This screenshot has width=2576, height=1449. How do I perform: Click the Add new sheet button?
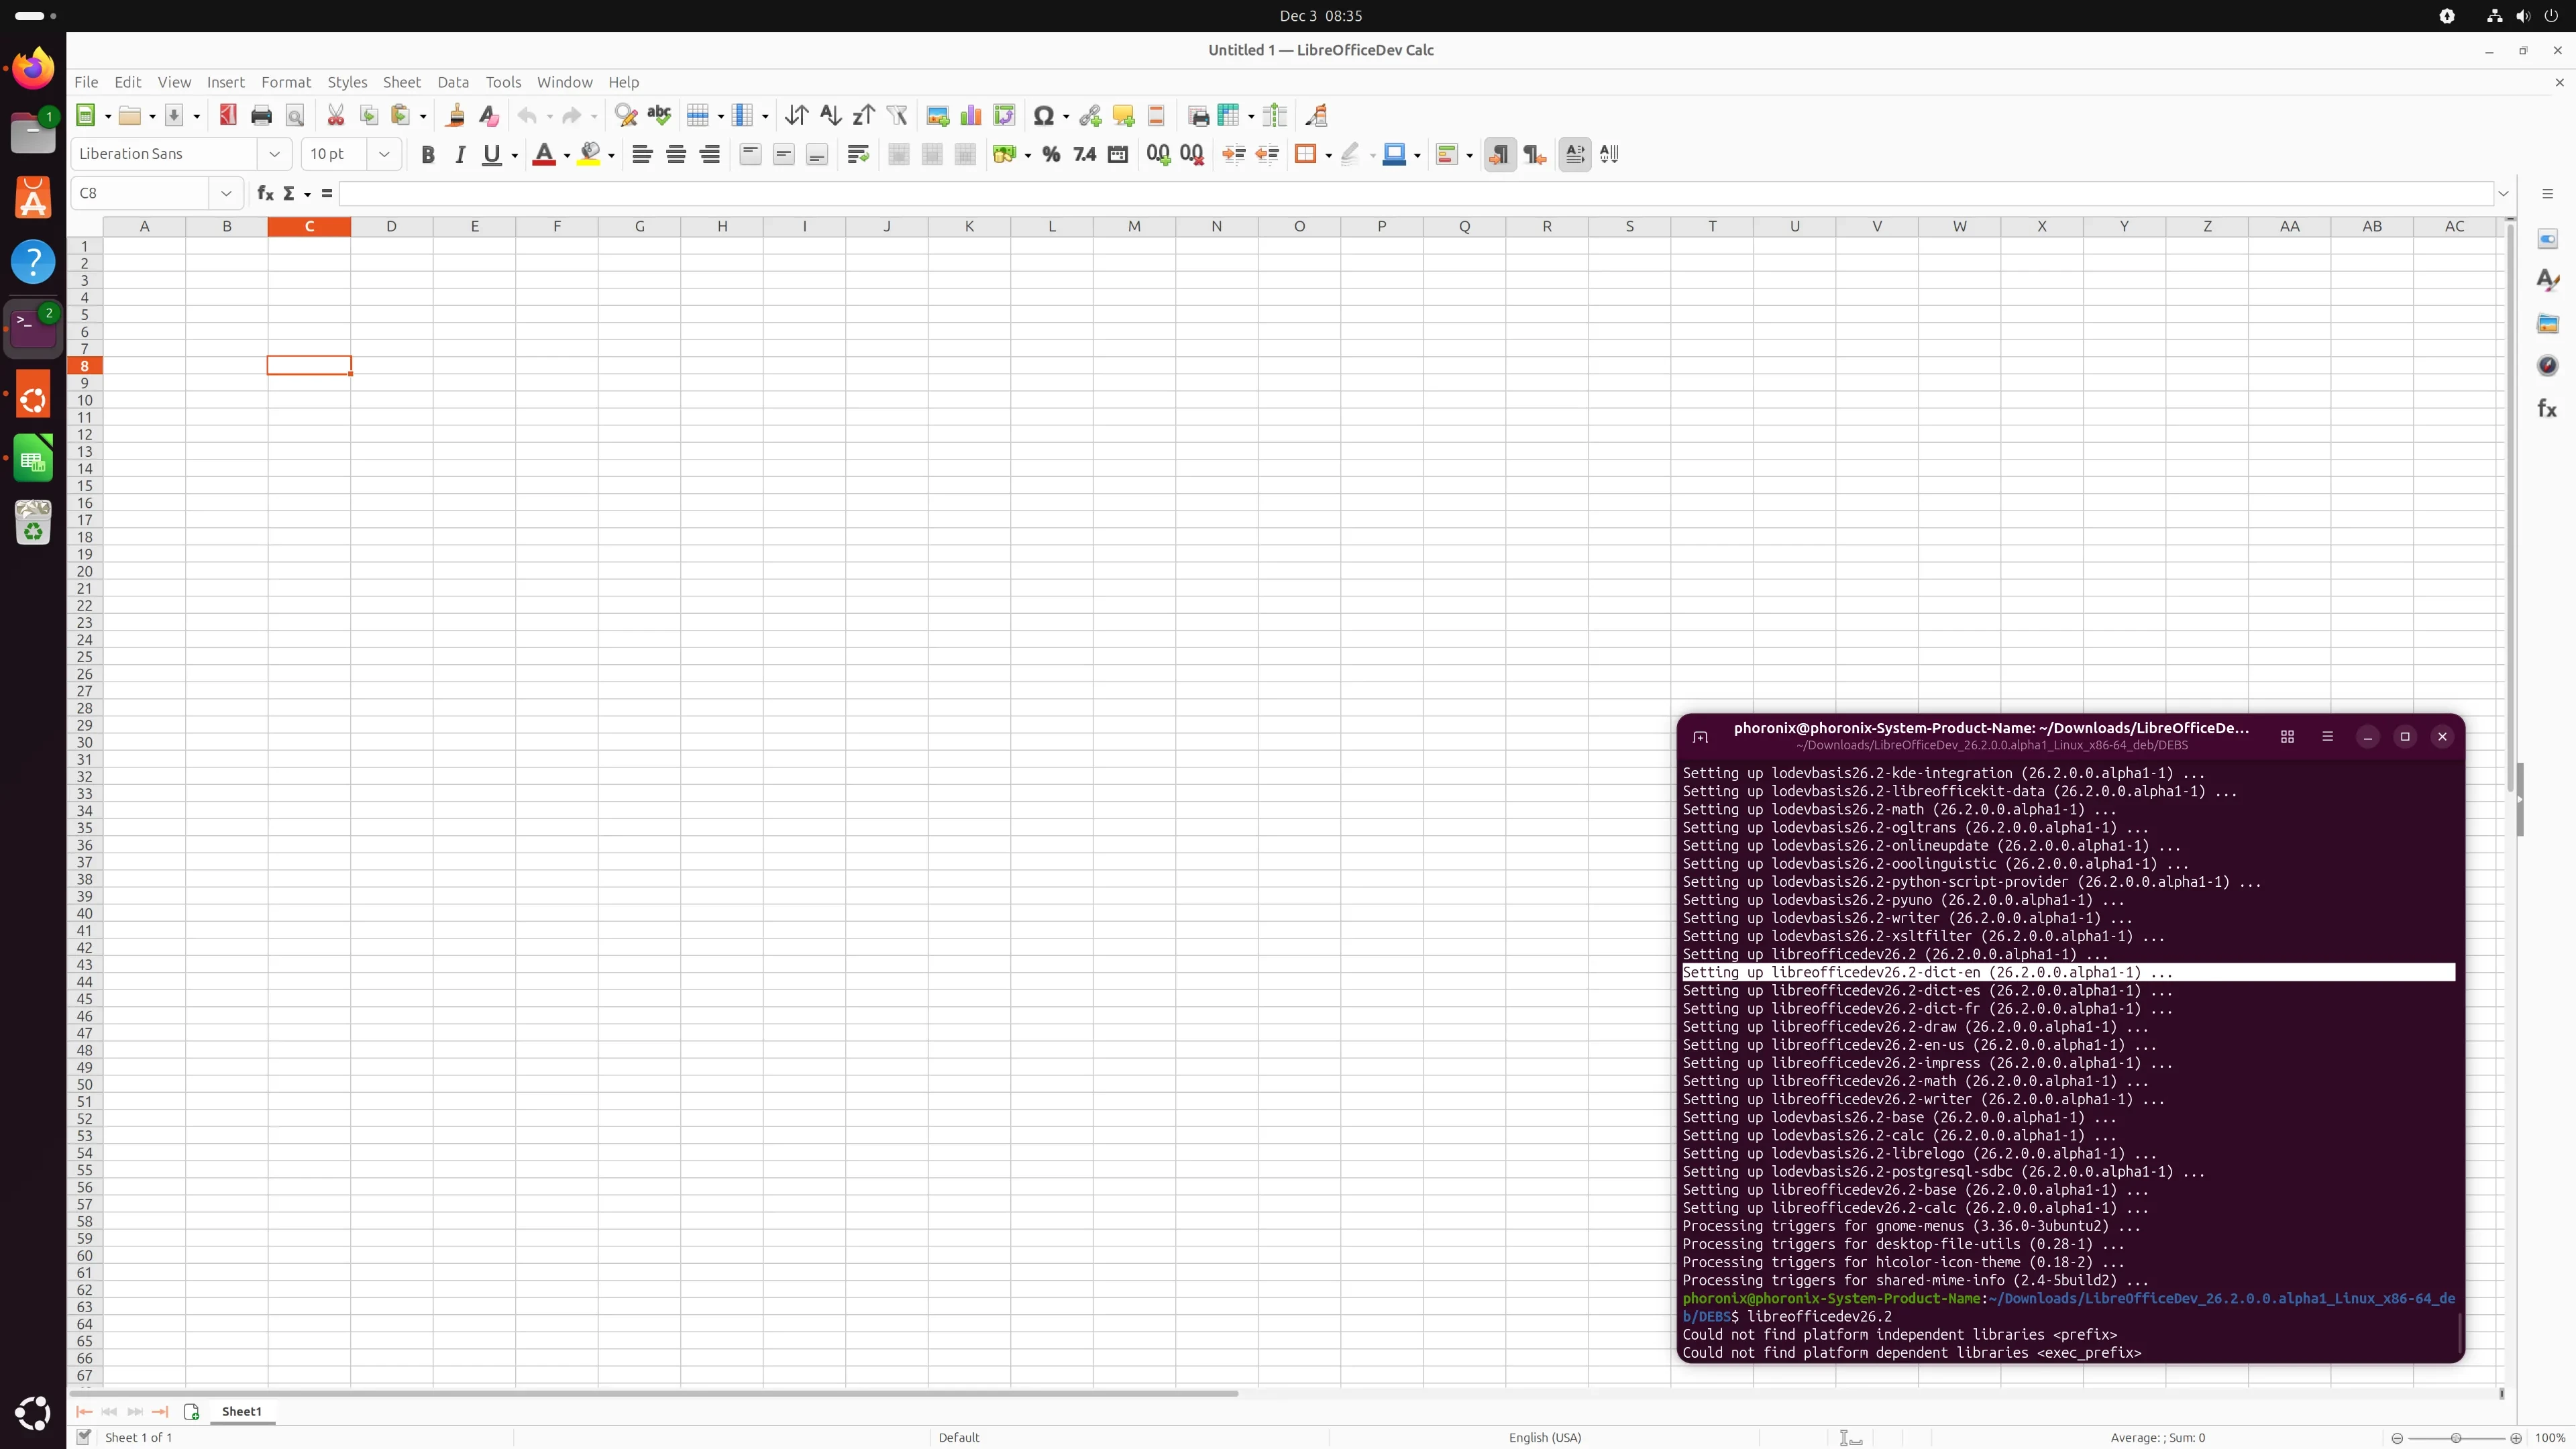(191, 1411)
